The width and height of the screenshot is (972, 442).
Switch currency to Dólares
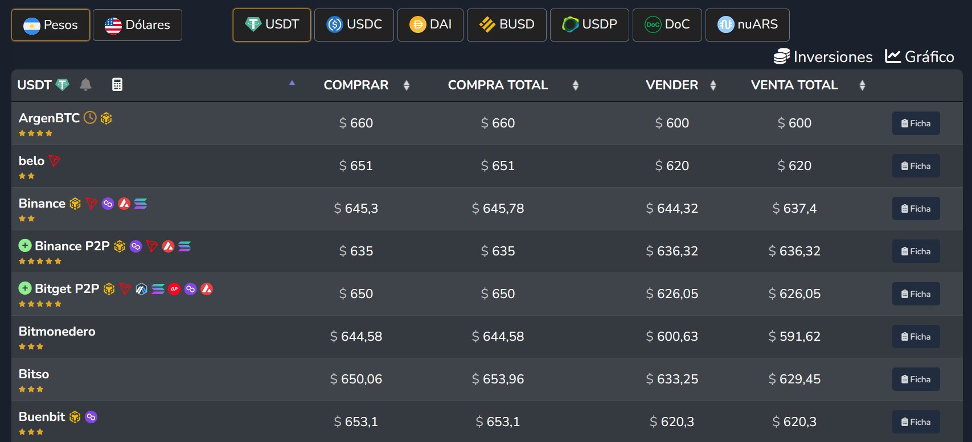137,25
